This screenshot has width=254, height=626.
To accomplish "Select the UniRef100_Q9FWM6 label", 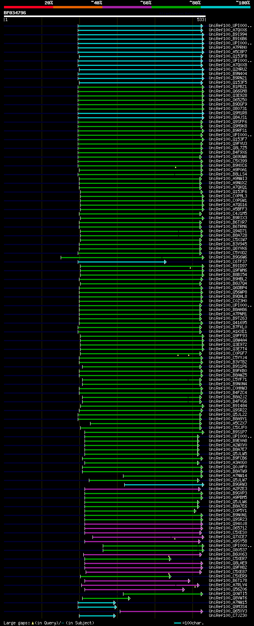I will click(x=228, y=270).
